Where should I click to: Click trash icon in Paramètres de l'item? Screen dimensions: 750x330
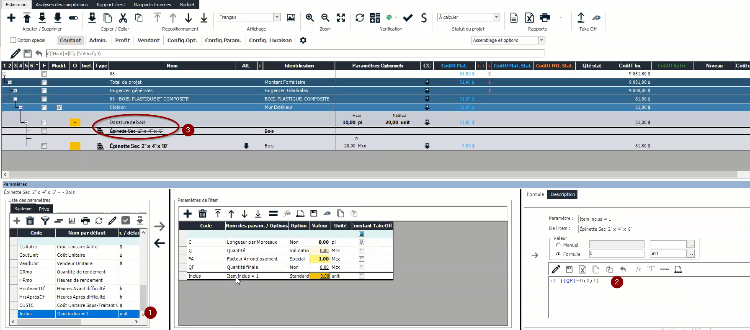203,214
